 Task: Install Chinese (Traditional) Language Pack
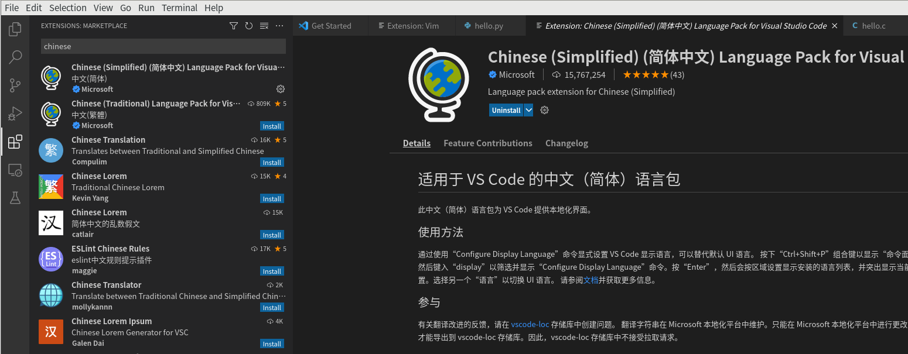(x=272, y=126)
